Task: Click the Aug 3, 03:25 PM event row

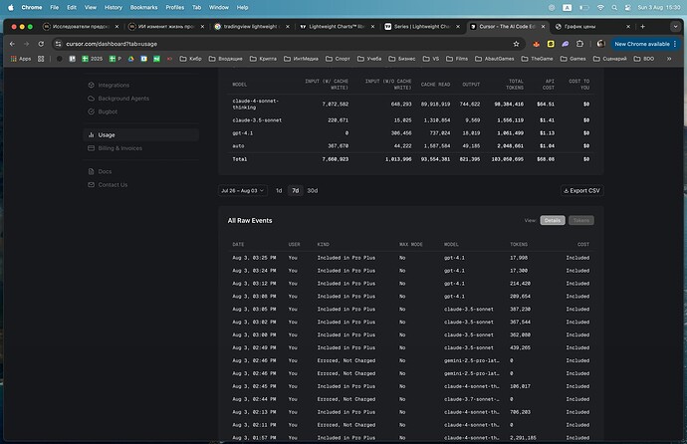Action: pos(410,258)
